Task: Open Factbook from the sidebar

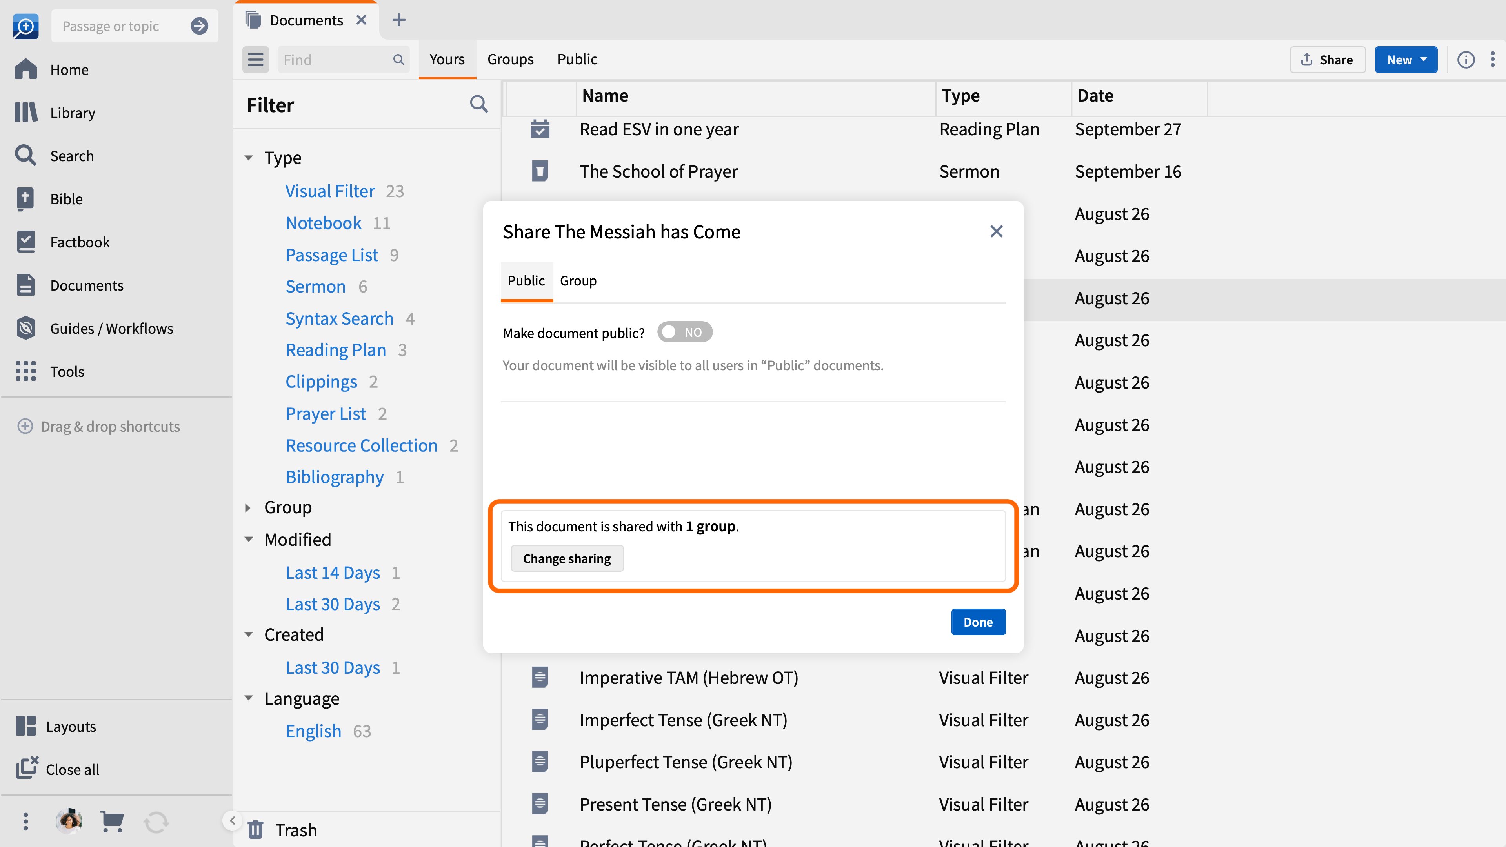Action: tap(63, 242)
